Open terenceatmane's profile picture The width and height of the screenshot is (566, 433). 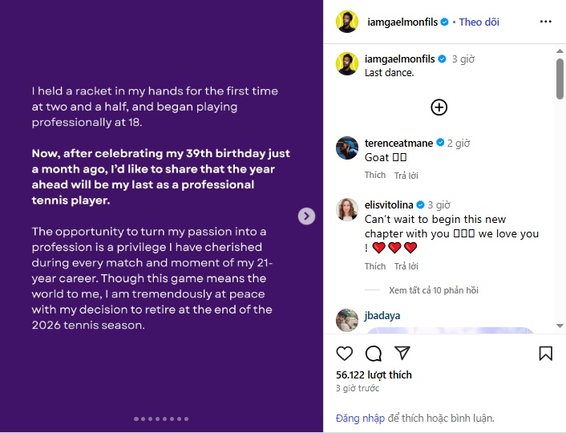click(347, 148)
